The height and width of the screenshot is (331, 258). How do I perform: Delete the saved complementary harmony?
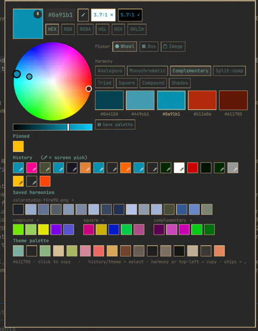click(x=191, y=220)
